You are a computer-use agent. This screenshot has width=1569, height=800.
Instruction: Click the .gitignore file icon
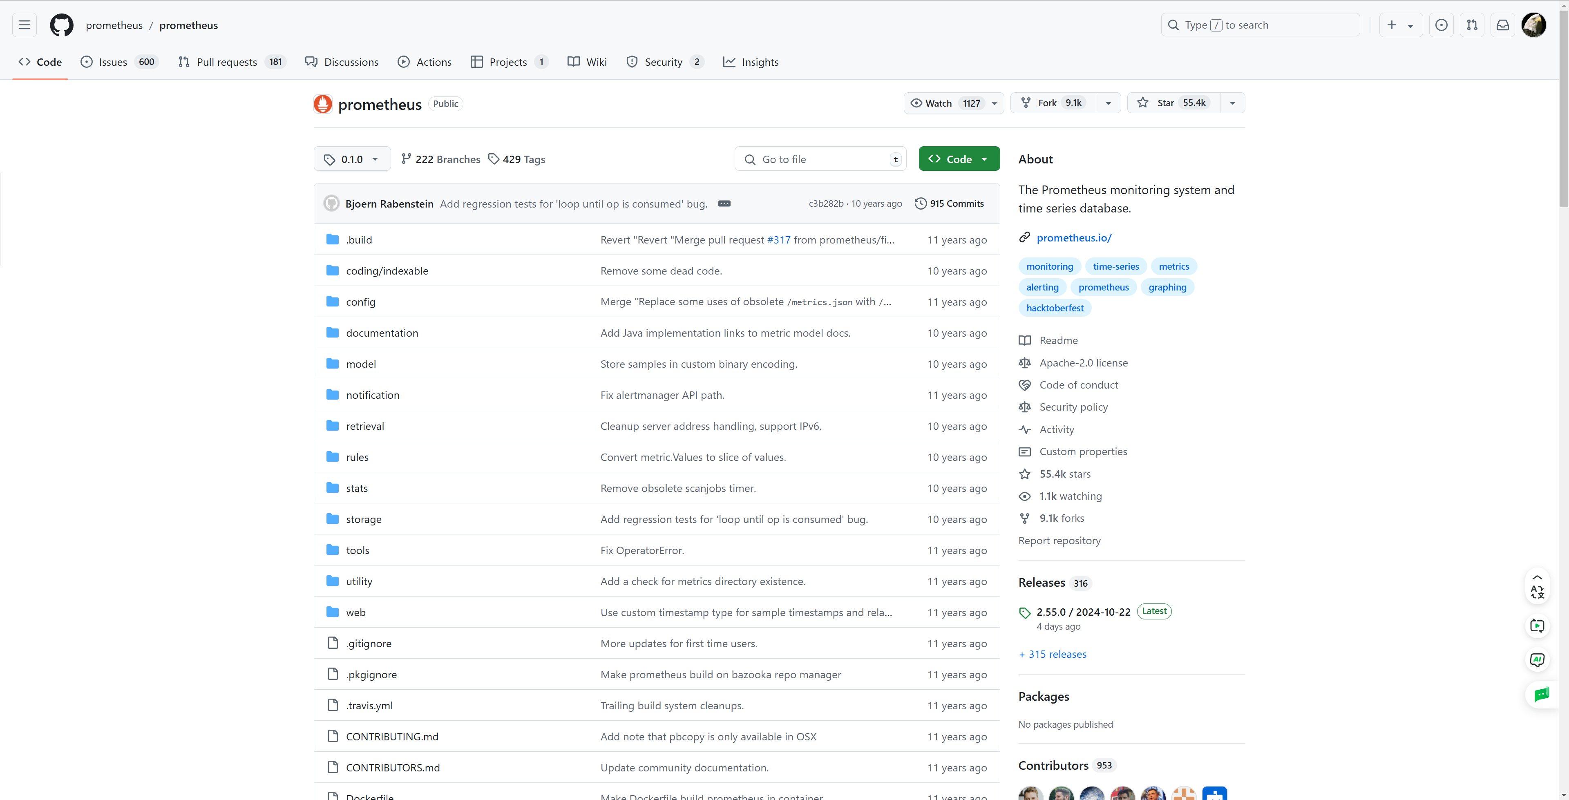tap(333, 643)
